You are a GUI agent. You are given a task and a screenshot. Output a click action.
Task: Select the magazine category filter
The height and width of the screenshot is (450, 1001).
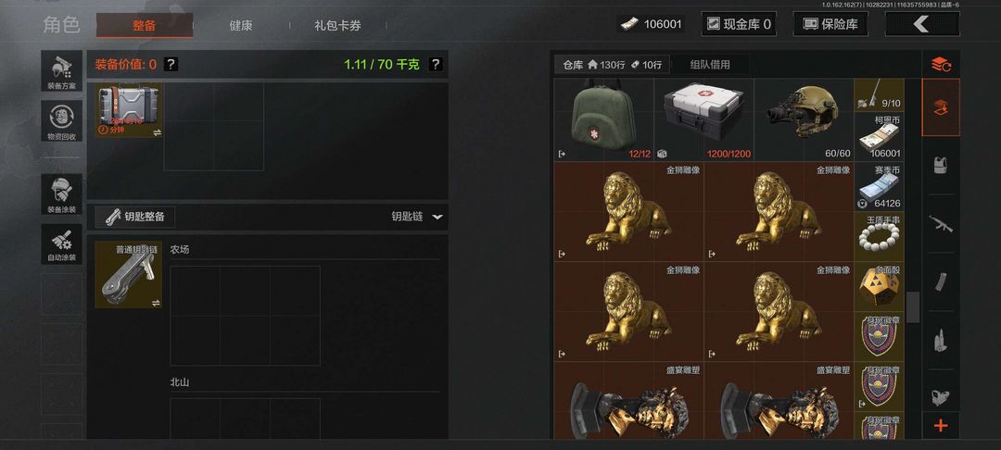[x=941, y=281]
